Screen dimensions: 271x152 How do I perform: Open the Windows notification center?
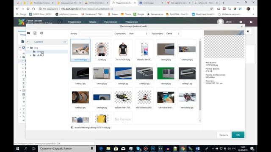[252, 149]
